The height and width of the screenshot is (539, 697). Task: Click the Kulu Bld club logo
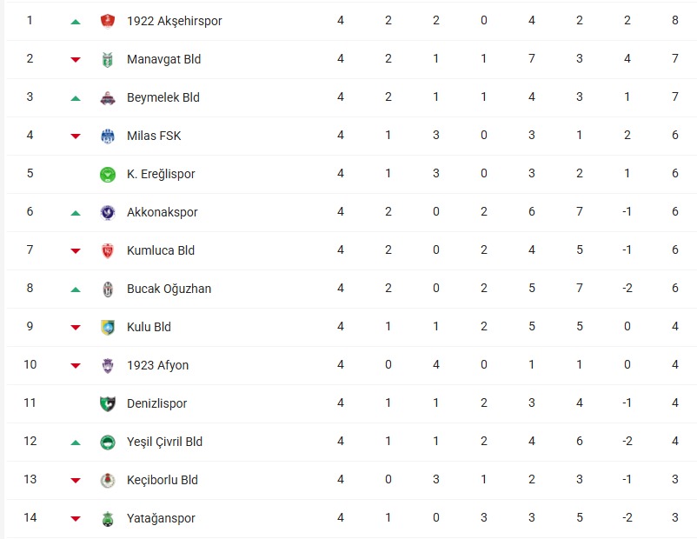tap(108, 327)
